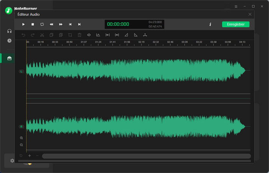Screen dimensions: 269x173
Task: Toggle the right channel R label
Action: (21, 126)
